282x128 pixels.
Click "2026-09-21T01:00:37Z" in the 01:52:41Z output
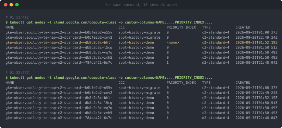[x=257, y=32]
